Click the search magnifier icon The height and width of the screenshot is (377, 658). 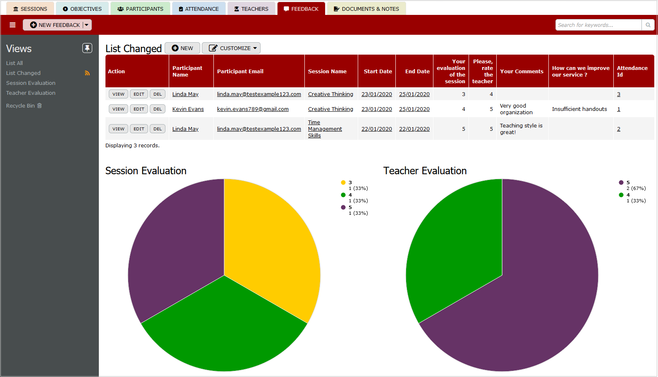tap(648, 25)
